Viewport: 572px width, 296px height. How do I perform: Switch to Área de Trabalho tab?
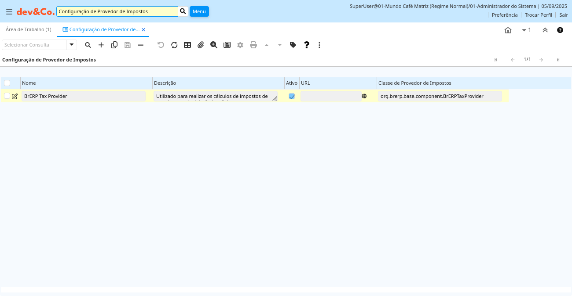28,29
